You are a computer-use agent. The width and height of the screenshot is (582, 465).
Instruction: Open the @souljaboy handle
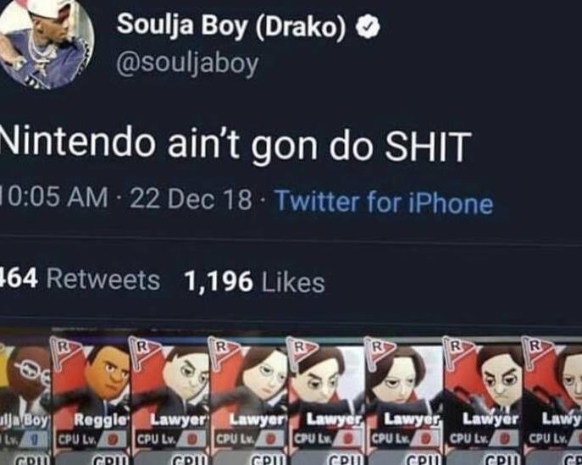click(x=187, y=64)
